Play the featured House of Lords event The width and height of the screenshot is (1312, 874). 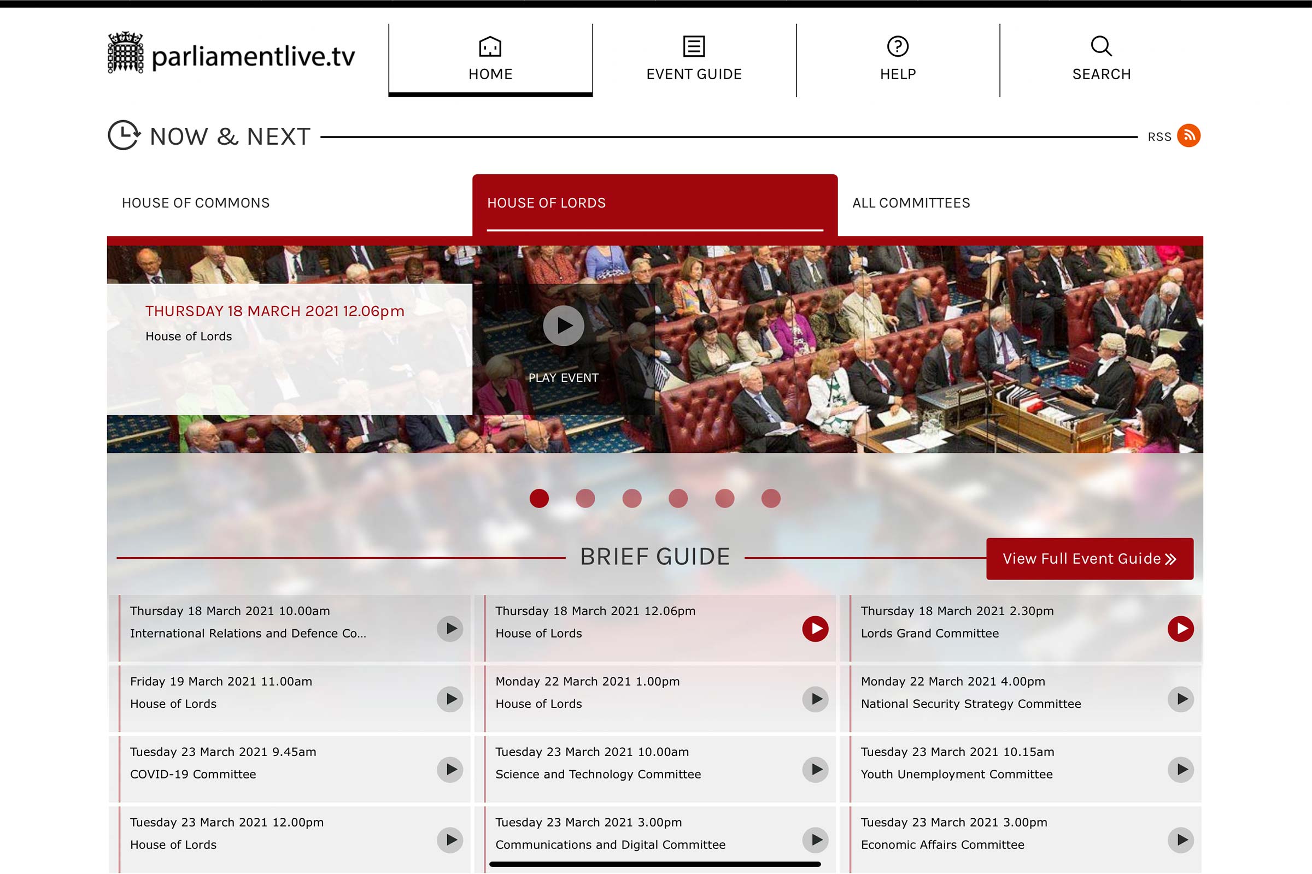564,325
